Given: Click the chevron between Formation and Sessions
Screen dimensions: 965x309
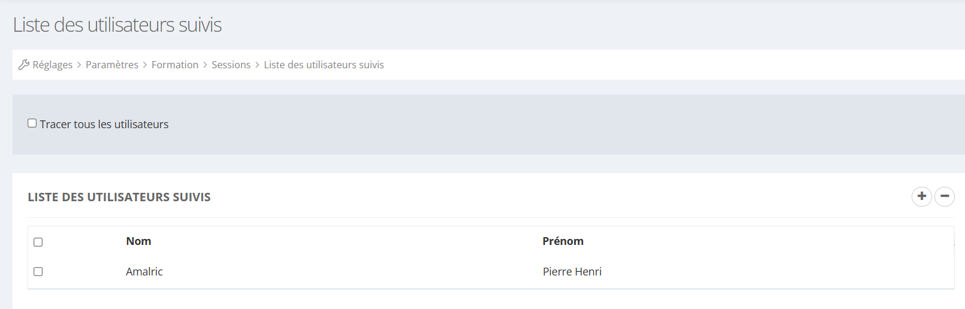Looking at the screenshot, I should click(205, 65).
